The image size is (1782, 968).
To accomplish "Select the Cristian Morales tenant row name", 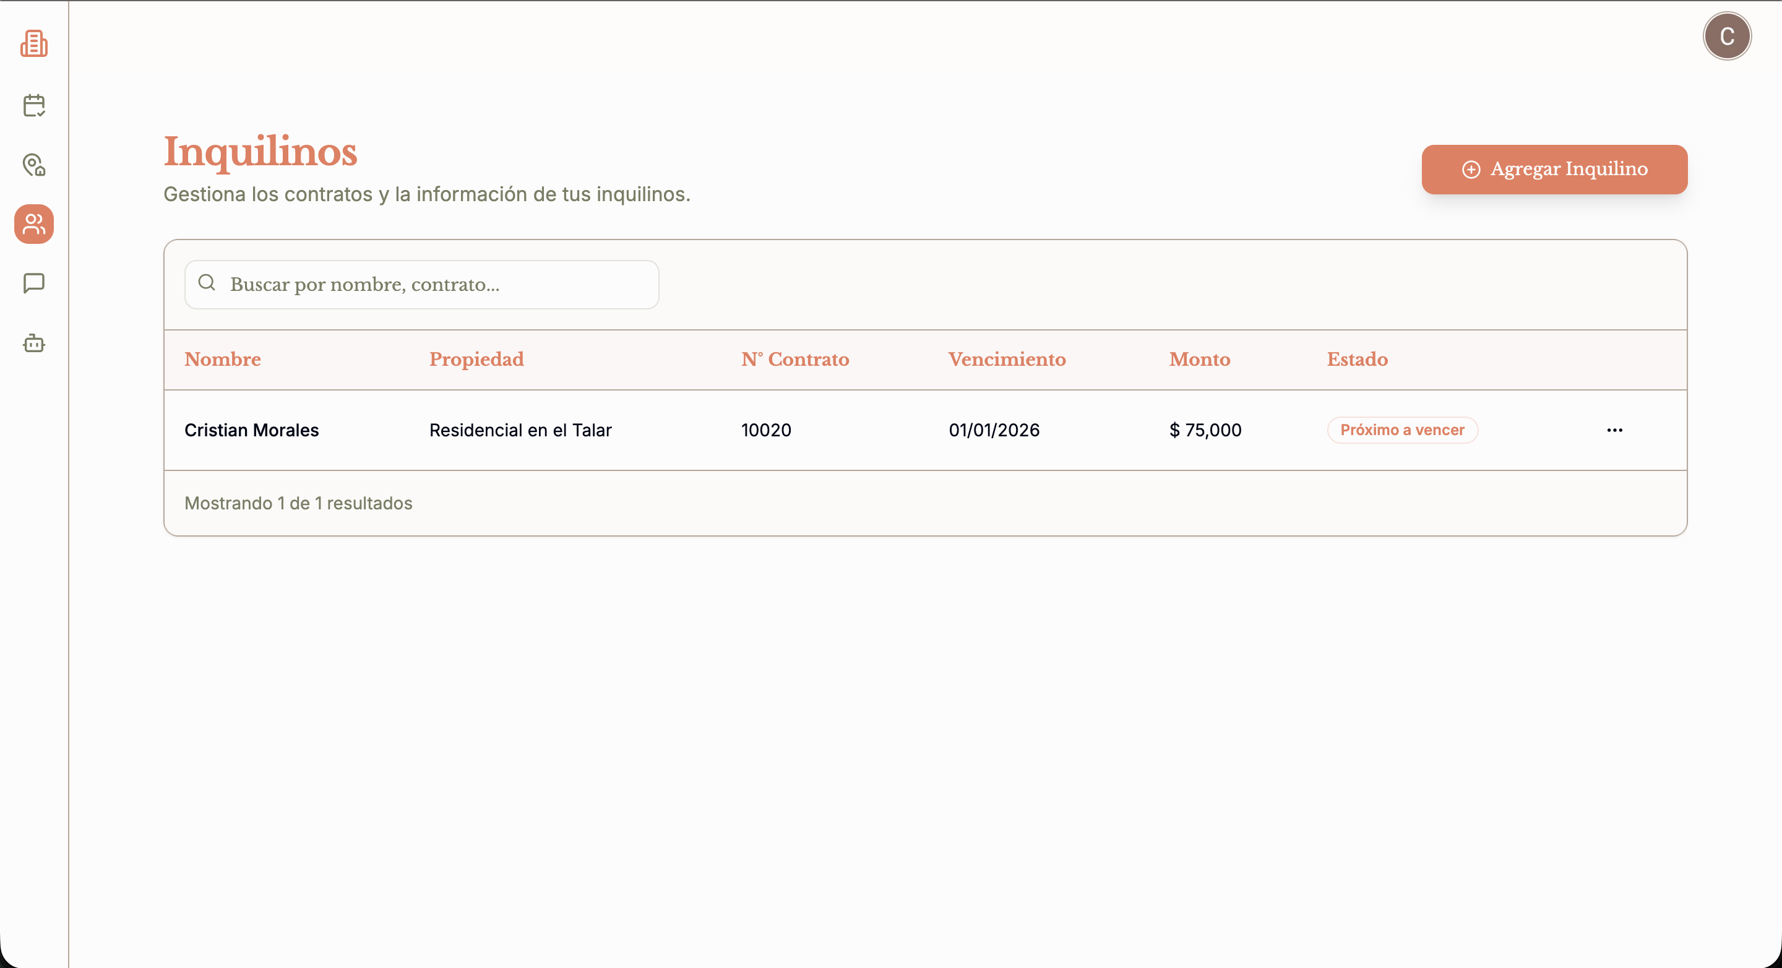I will [x=251, y=430].
